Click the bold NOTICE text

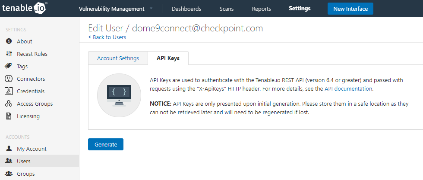[161, 104]
